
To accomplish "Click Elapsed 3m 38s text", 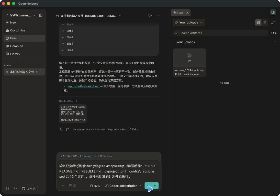I will [x=117, y=130].
